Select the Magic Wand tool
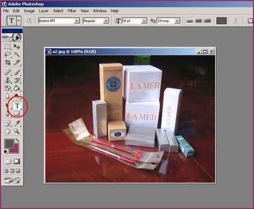This screenshot has width=254, height=209. [17, 54]
